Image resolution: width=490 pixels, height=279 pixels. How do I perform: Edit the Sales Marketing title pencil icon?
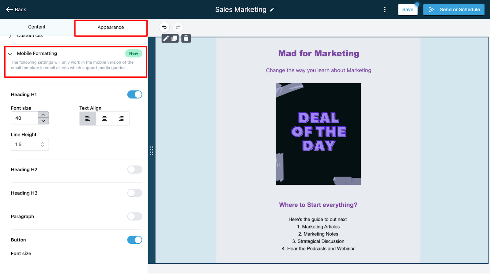pyautogui.click(x=272, y=10)
